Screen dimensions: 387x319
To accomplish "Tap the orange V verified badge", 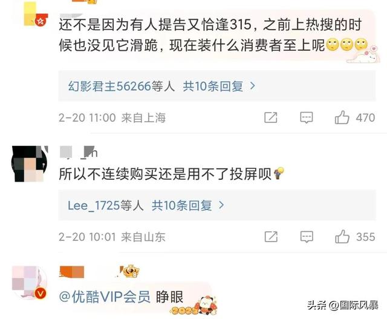I will [x=41, y=294].
